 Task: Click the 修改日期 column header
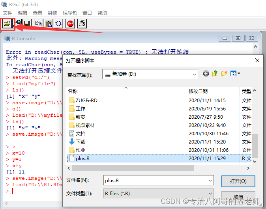click(213, 91)
